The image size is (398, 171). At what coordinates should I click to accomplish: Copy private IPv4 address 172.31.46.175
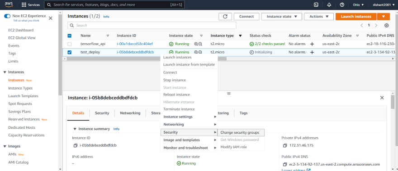[x=285, y=145]
